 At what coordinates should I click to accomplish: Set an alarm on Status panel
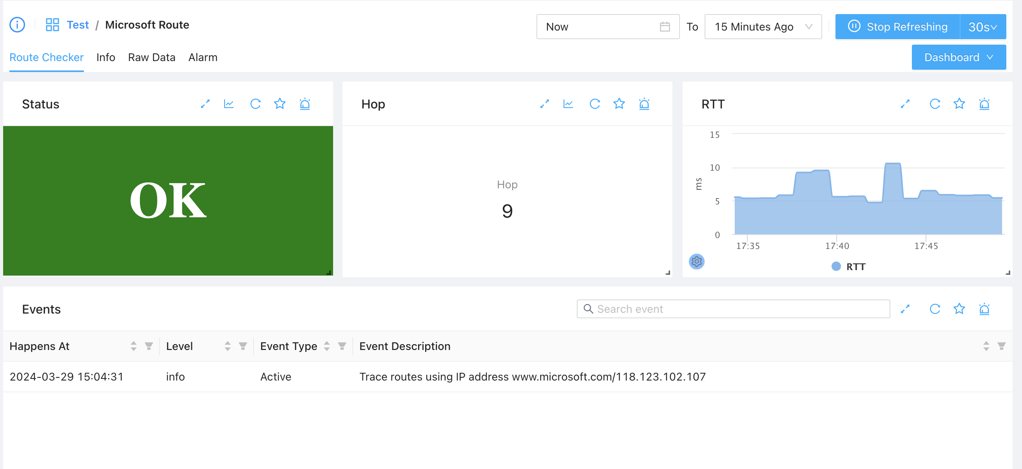(x=305, y=104)
